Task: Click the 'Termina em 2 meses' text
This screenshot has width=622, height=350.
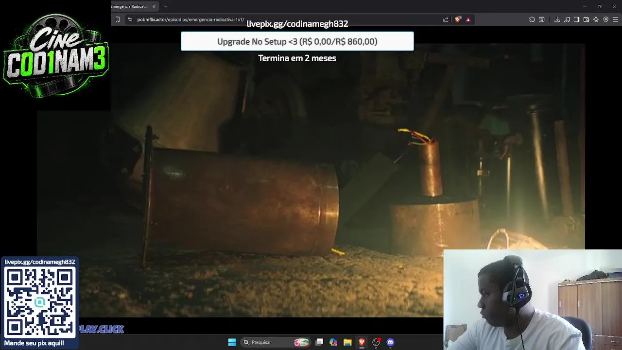Action: [297, 58]
